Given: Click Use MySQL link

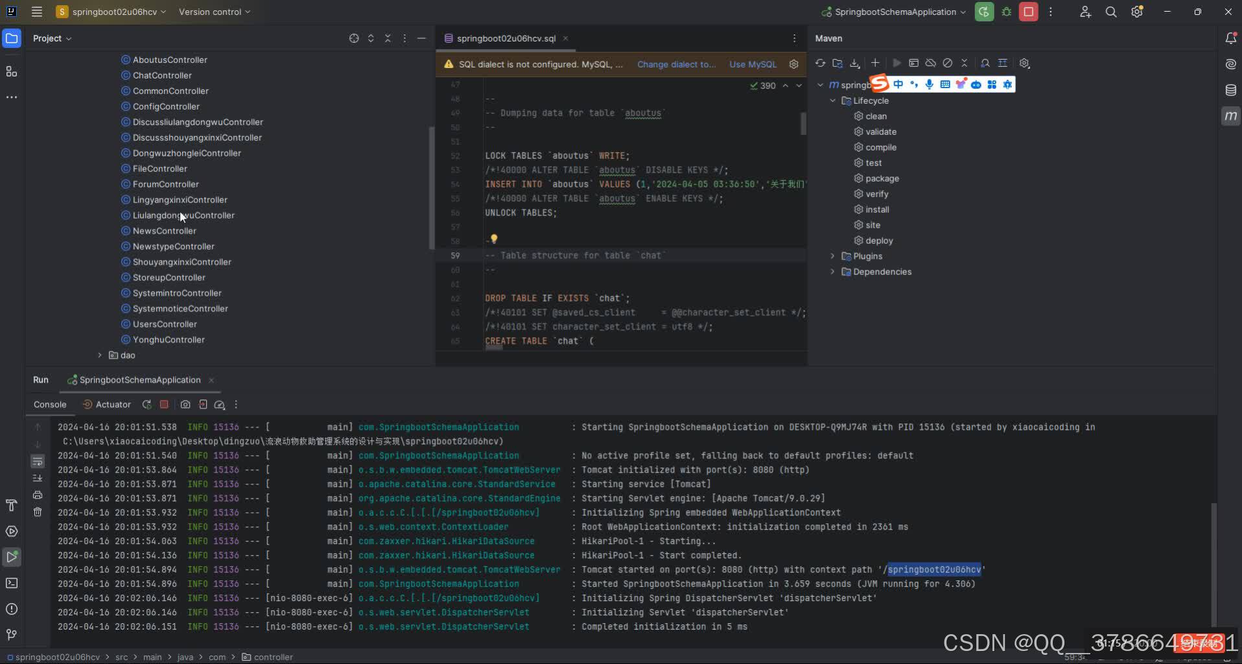Looking at the screenshot, I should pyautogui.click(x=753, y=64).
